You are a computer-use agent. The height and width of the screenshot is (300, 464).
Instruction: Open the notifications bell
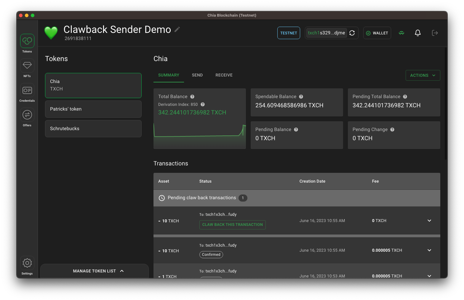pyautogui.click(x=417, y=33)
